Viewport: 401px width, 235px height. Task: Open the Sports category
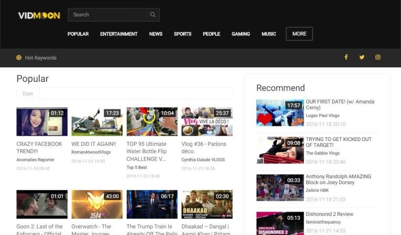[182, 34]
